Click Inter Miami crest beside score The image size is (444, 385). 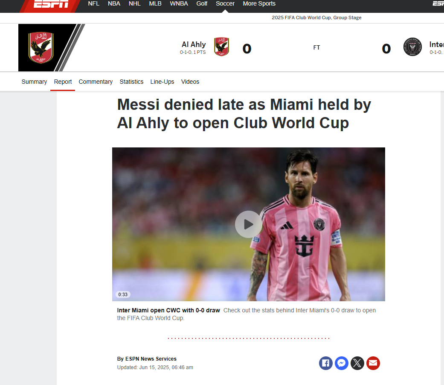[x=412, y=47]
